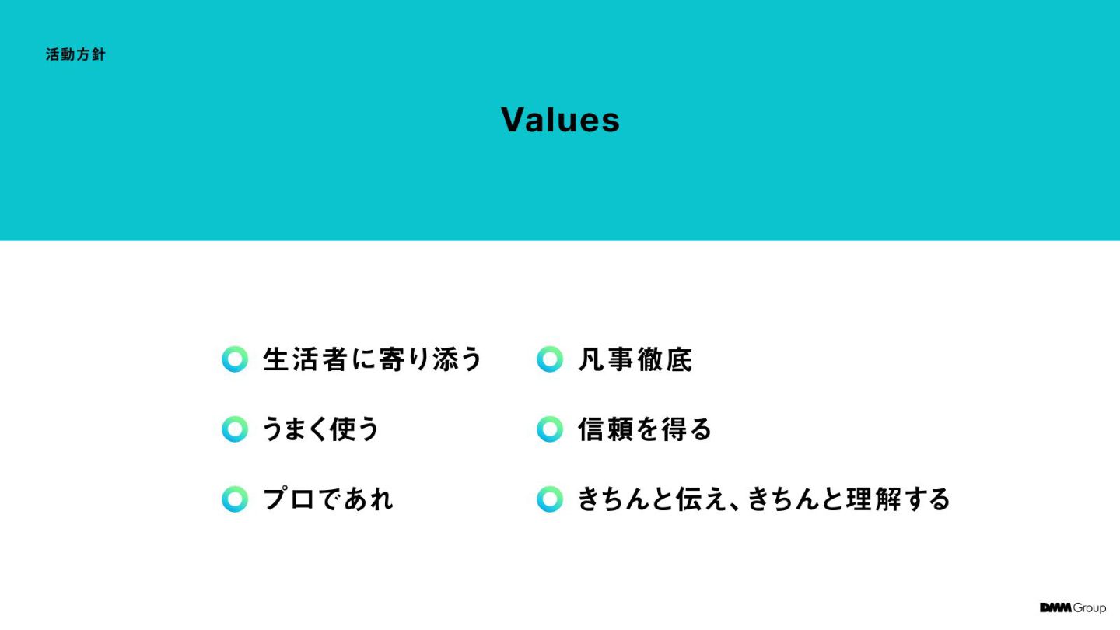Click the ring bullet beside プロであれ
1120x630 pixels.
[235, 499]
